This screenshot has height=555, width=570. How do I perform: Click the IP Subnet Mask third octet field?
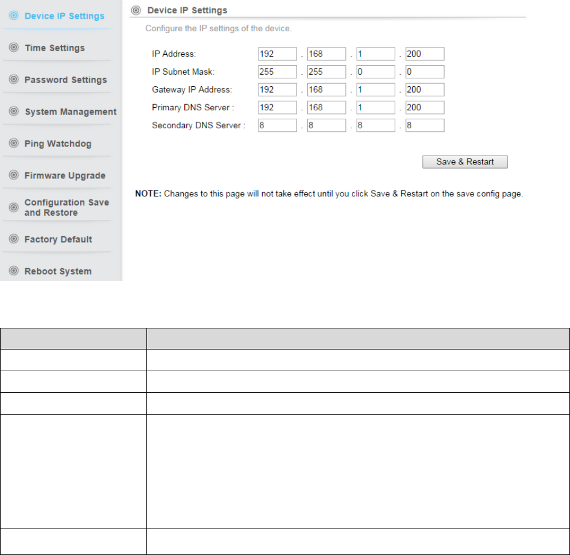375,72
